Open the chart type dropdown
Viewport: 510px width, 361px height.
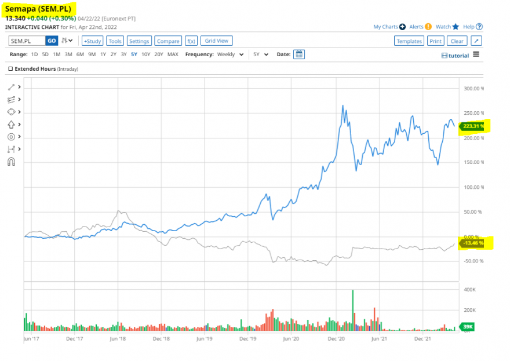point(67,41)
